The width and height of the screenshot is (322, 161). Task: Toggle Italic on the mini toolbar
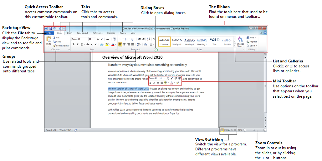click(x=154, y=83)
